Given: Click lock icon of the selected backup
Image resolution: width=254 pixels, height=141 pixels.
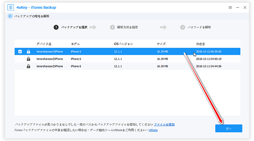Looking at the screenshot, I should pos(28,52).
